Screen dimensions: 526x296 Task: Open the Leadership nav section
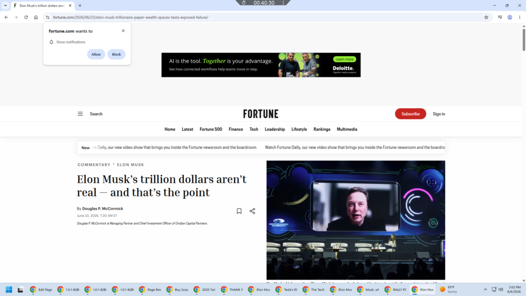pyautogui.click(x=275, y=129)
